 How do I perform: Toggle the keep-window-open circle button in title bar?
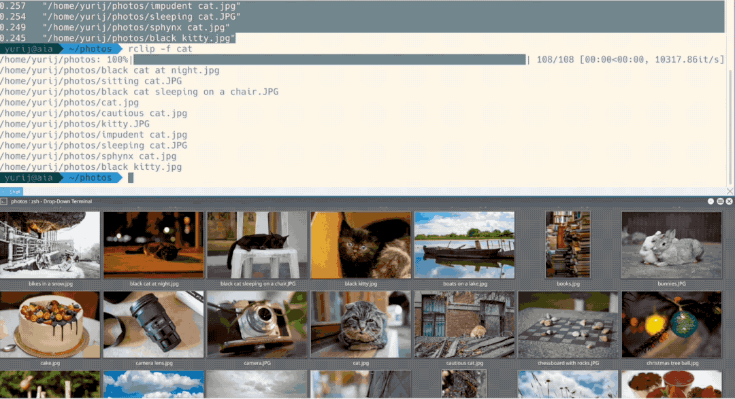click(710, 201)
